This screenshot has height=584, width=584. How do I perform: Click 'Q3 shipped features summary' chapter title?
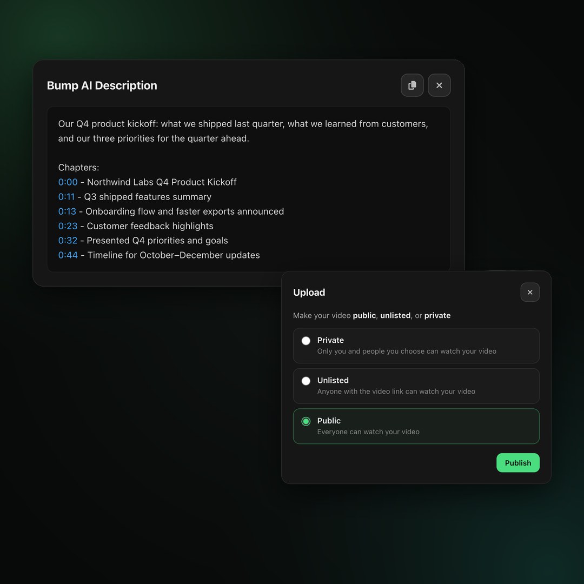pos(148,197)
